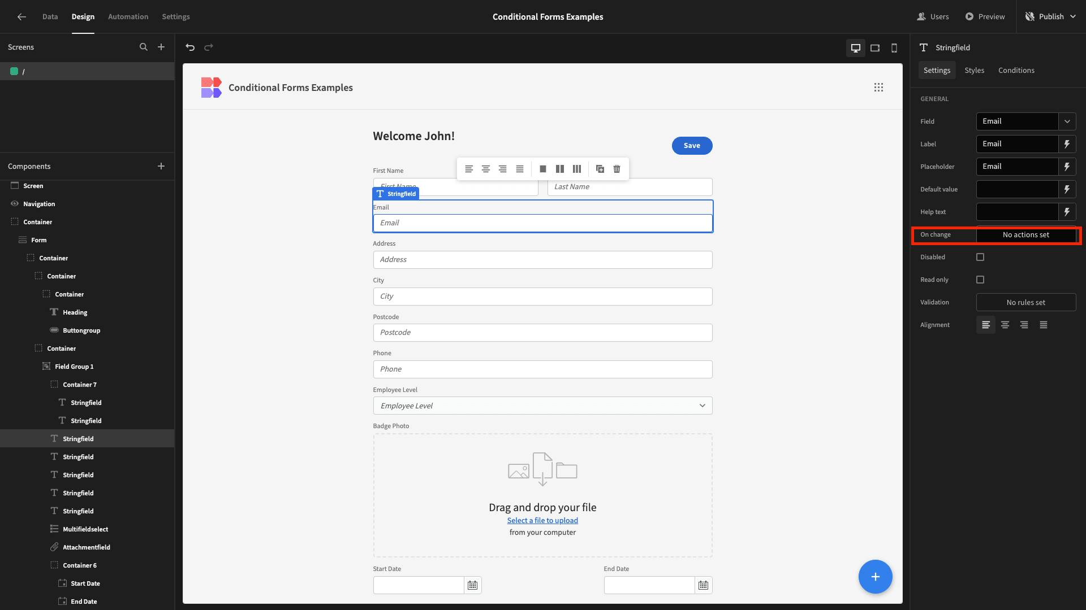Split selection into two columns
1086x610 pixels.
coord(559,168)
